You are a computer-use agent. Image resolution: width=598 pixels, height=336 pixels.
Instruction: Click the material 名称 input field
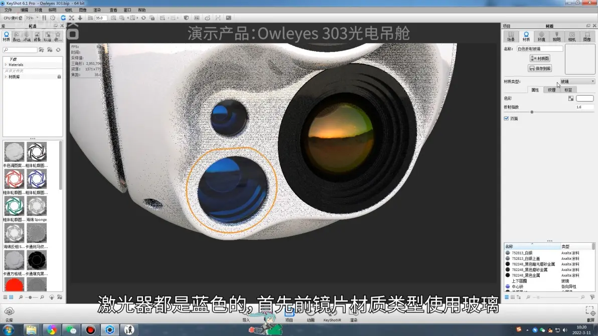(540, 49)
